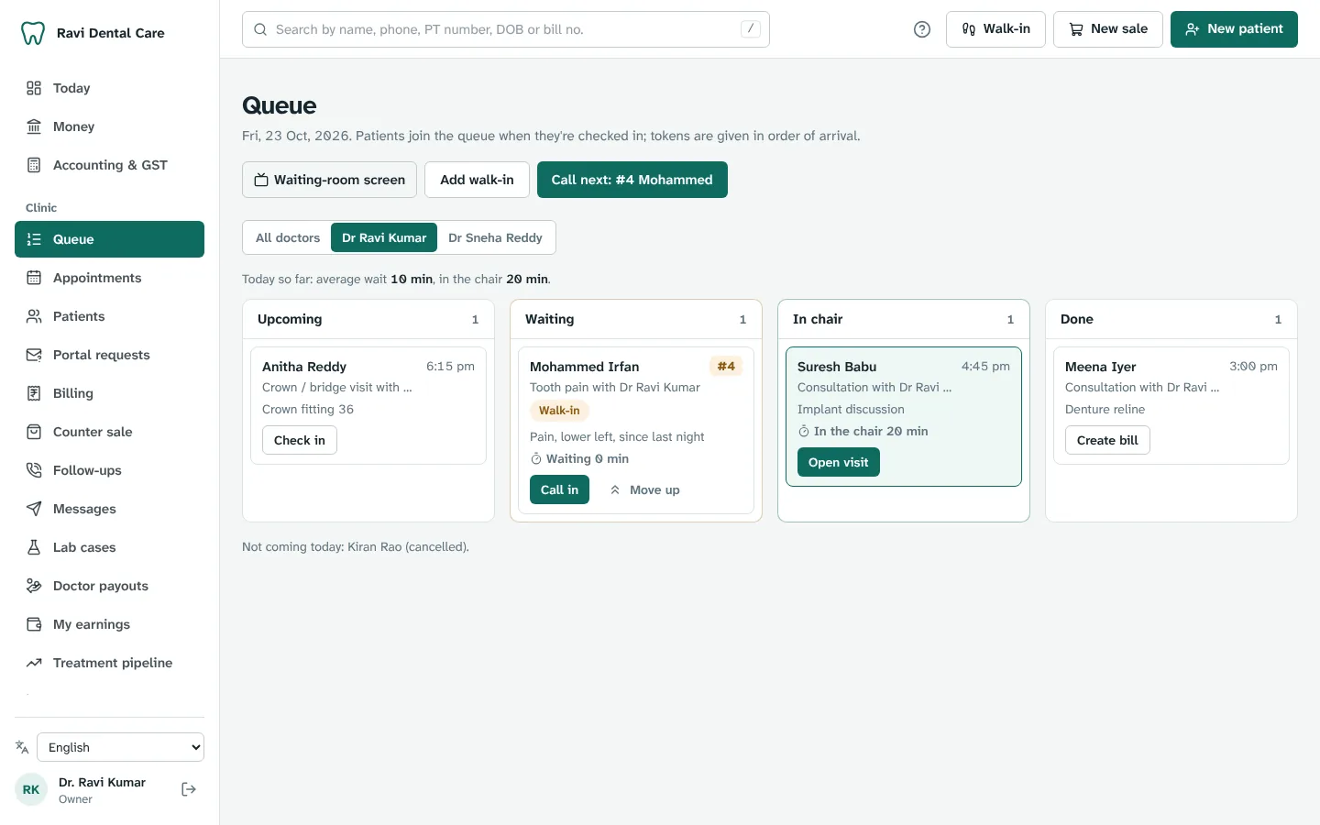Filter queue by Dr Sneha Reddy

pyautogui.click(x=495, y=237)
